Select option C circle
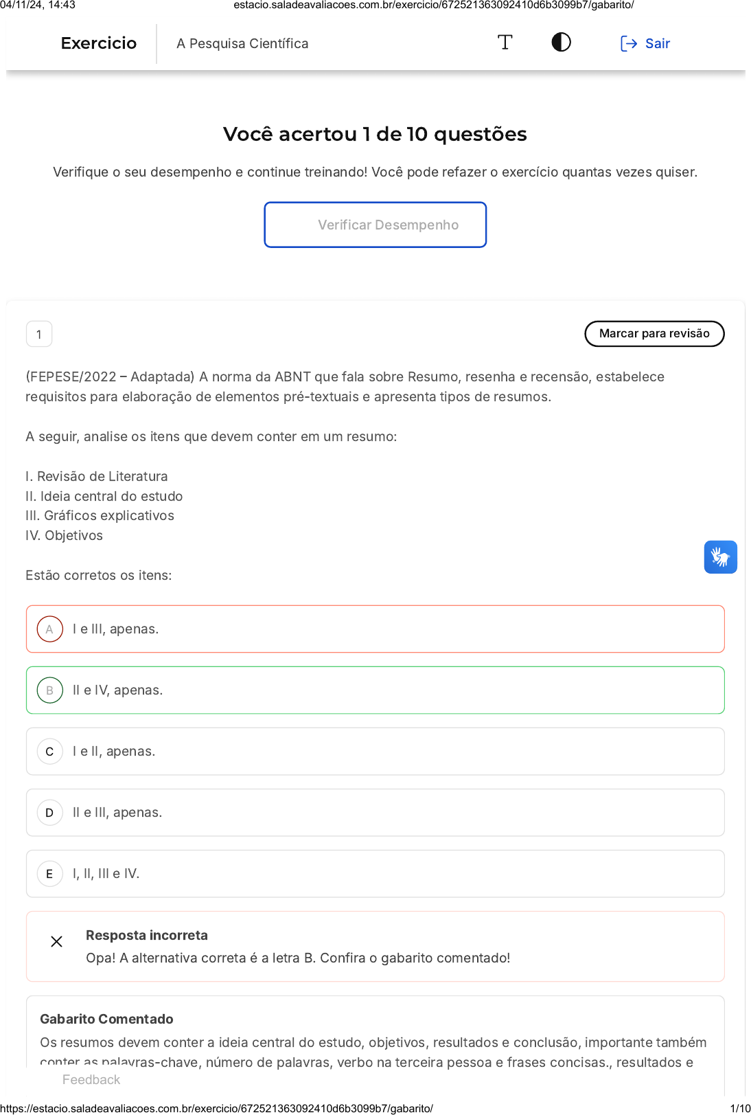Image resolution: width=751 pixels, height=1115 pixels. [x=49, y=752]
